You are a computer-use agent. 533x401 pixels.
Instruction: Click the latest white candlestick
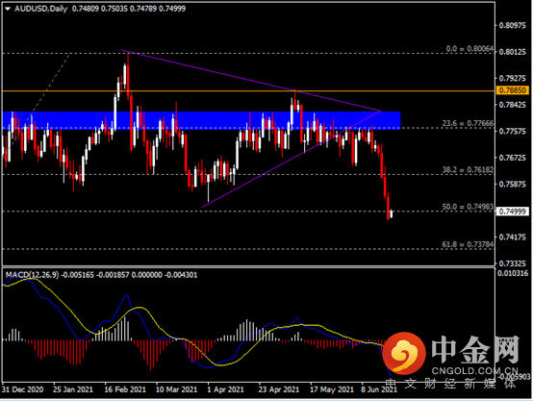point(392,213)
